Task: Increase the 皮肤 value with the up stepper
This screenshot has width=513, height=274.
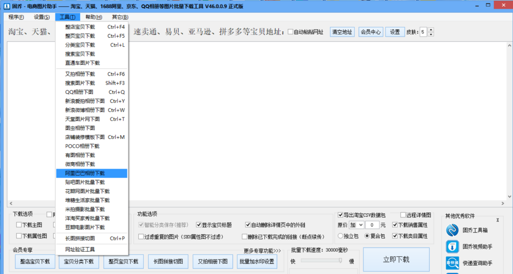Action: click(x=430, y=29)
